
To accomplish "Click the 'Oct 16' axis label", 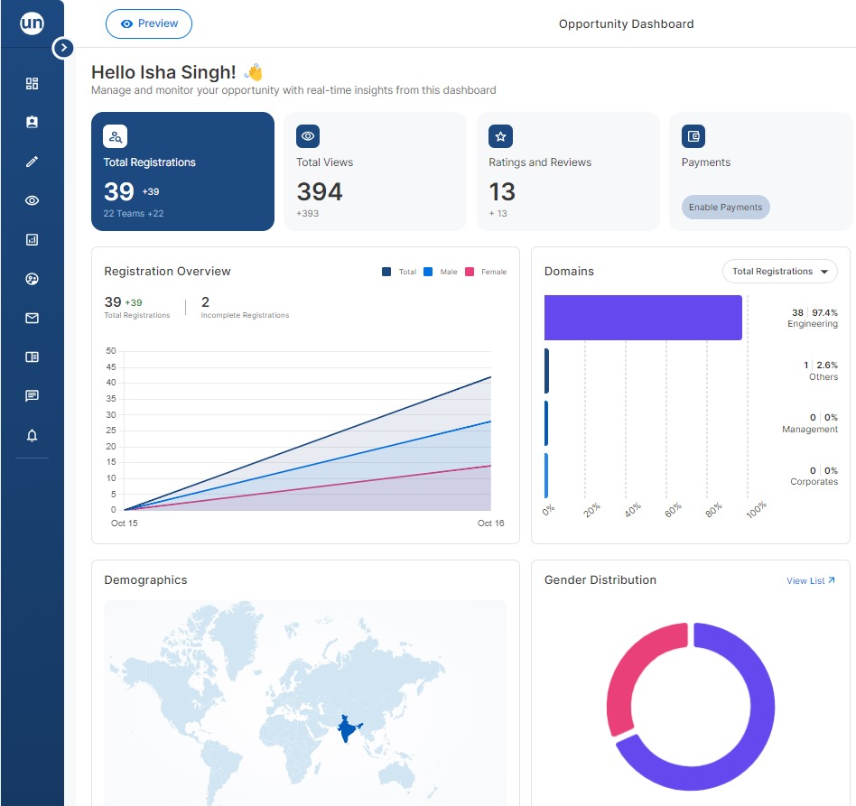I will (491, 523).
